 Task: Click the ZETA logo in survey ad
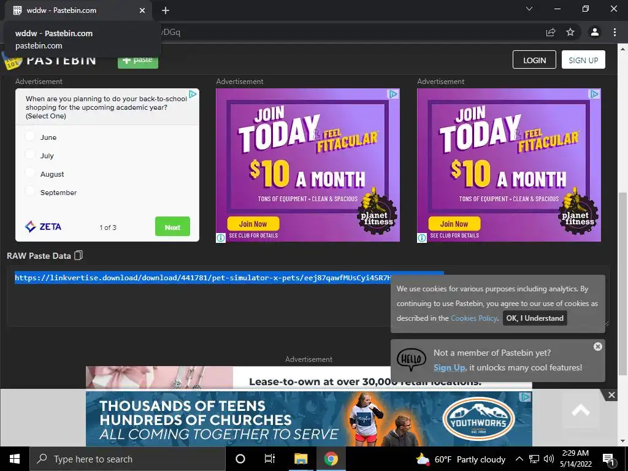44,227
